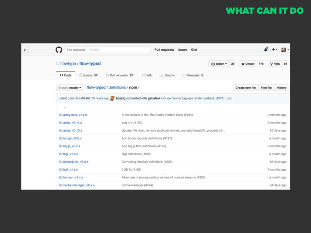
Task: Click the History button
Action: point(282,88)
